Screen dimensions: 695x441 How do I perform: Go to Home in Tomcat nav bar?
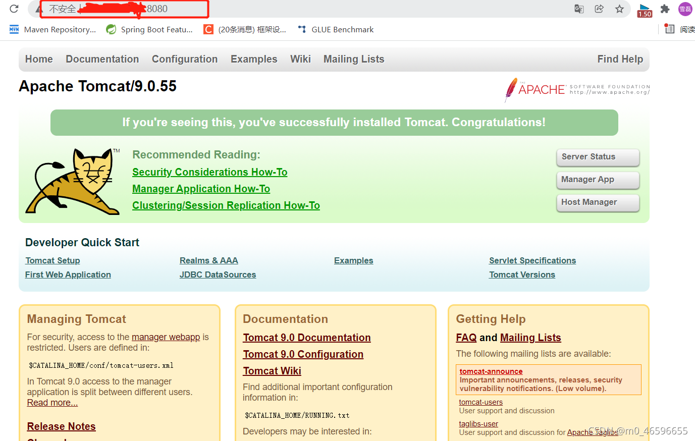coord(39,59)
